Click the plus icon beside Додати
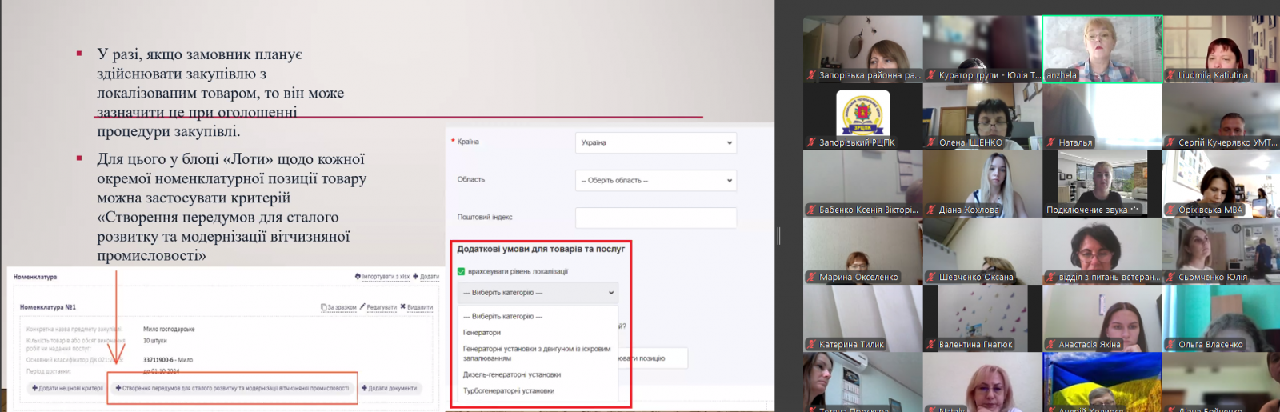Viewport: 1280px width, 412px height. [x=416, y=277]
